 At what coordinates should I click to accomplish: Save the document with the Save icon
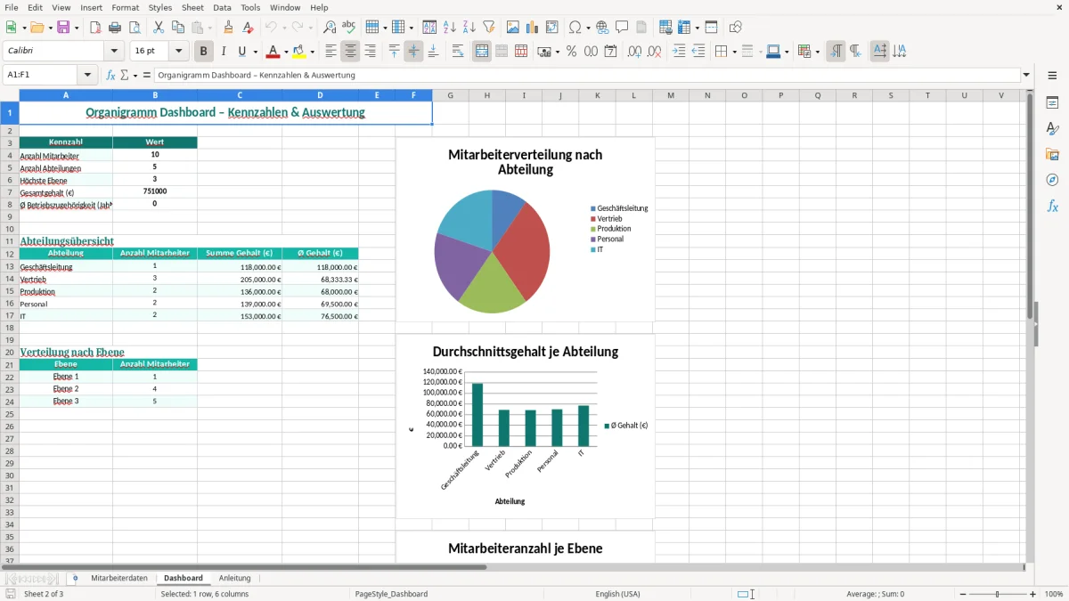[63, 28]
